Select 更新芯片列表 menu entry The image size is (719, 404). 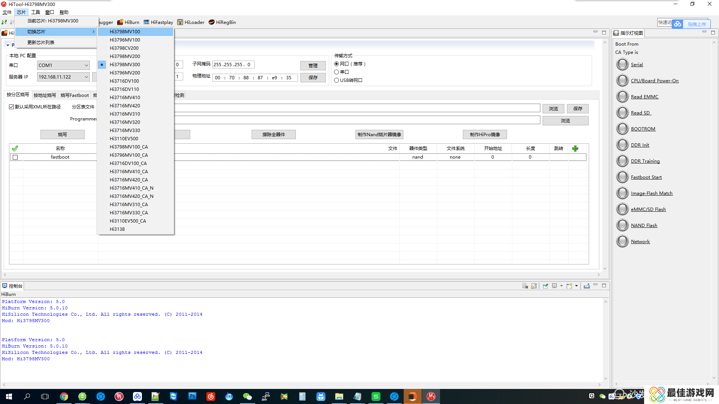(x=41, y=43)
